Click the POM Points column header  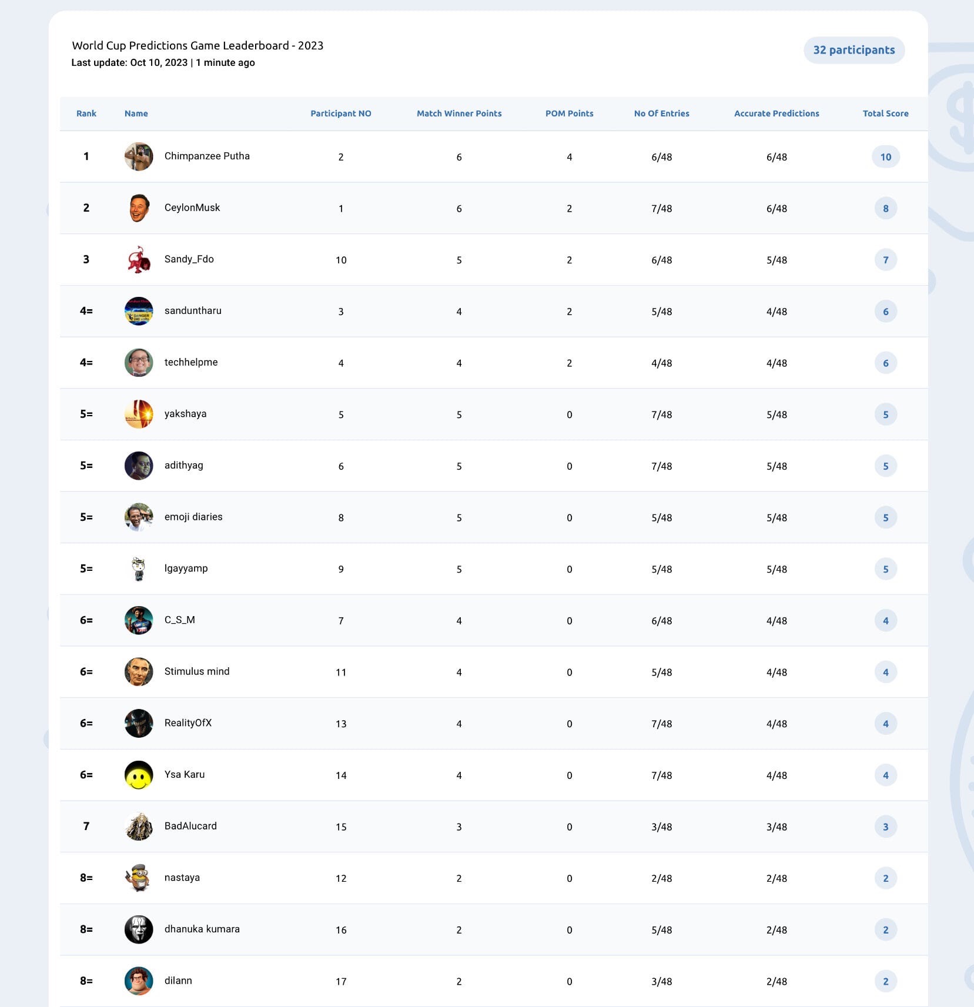[x=569, y=113]
